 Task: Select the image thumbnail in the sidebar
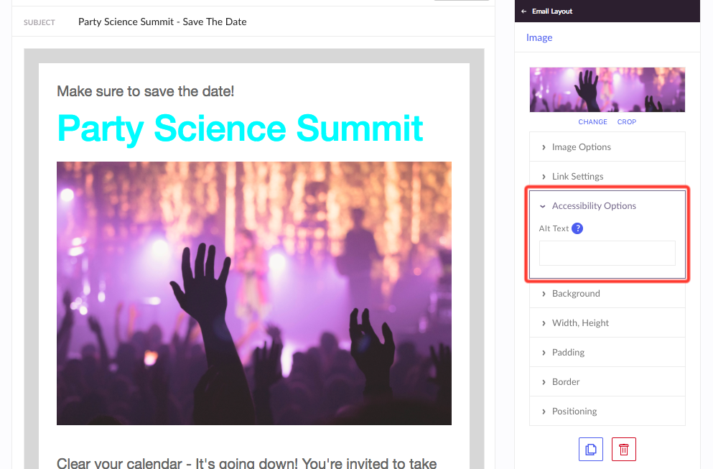point(607,90)
